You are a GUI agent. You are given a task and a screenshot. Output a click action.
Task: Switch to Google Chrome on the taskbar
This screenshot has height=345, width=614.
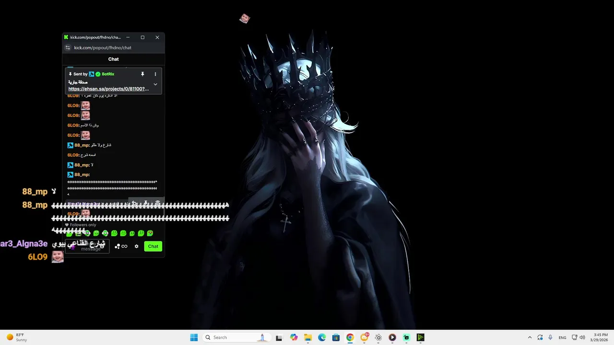tap(350, 337)
